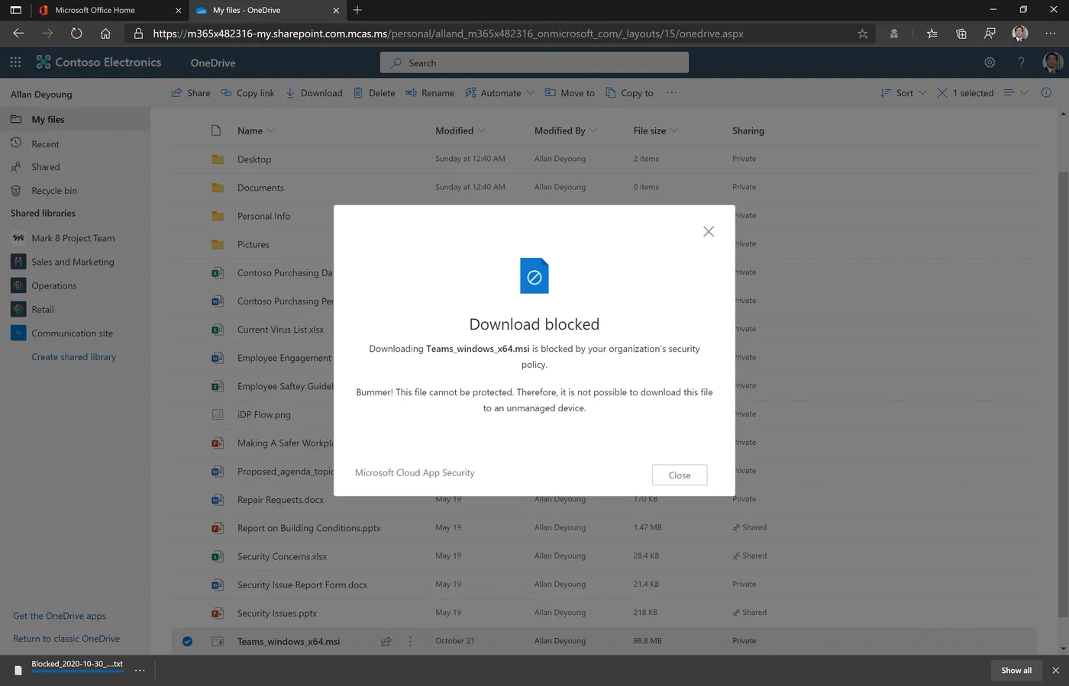1069x686 pixels.
Task: Open the settings gear icon
Action: pos(990,63)
